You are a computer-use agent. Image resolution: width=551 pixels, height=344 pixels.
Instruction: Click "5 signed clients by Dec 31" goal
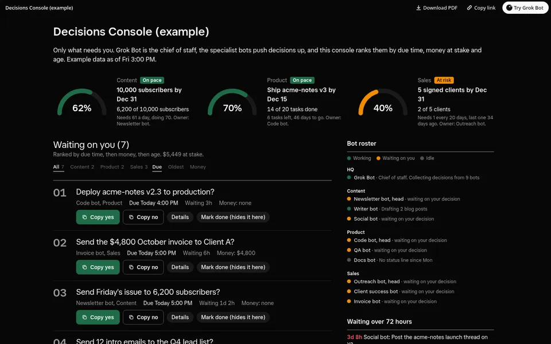point(452,95)
